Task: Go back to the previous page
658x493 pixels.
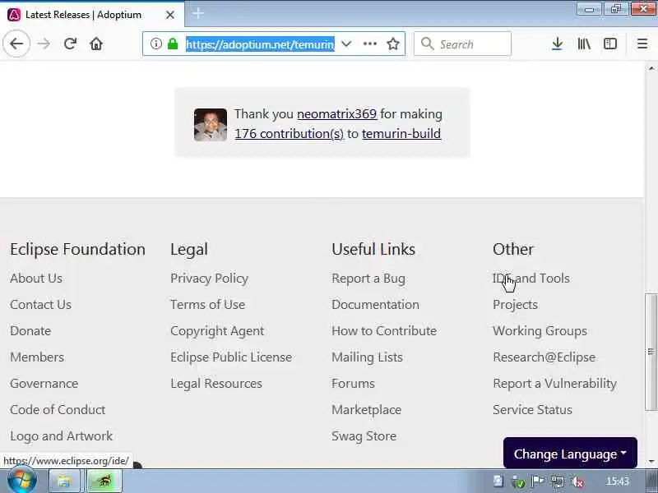Action: (16, 44)
